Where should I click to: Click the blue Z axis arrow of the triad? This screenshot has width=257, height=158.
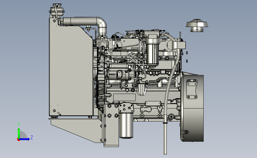pyautogui.click(x=25, y=139)
